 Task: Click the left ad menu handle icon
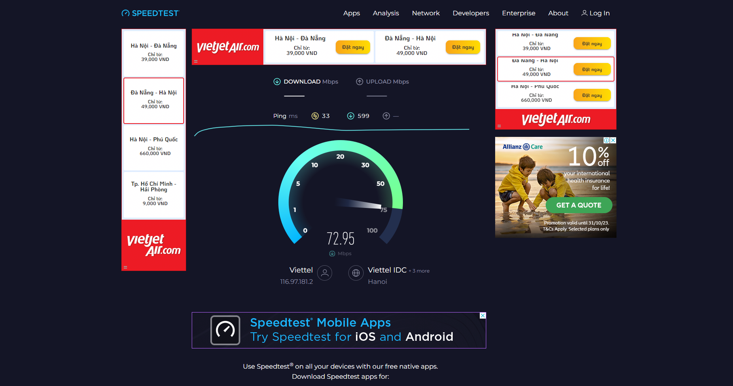click(125, 267)
